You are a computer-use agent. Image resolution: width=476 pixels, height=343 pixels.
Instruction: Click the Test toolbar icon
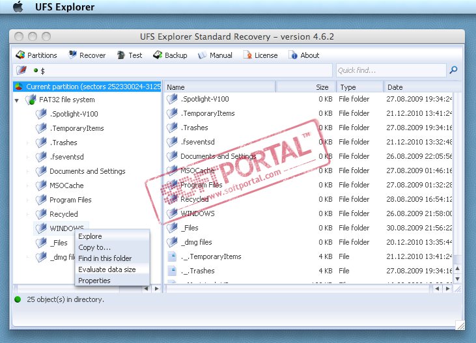pyautogui.click(x=121, y=55)
